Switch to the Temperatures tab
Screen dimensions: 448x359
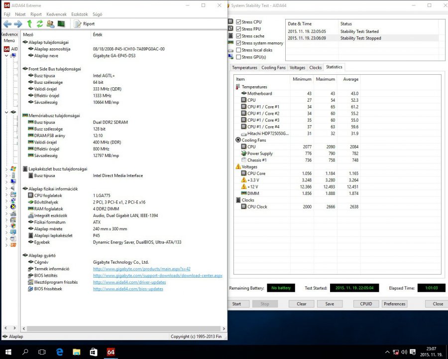244,68
